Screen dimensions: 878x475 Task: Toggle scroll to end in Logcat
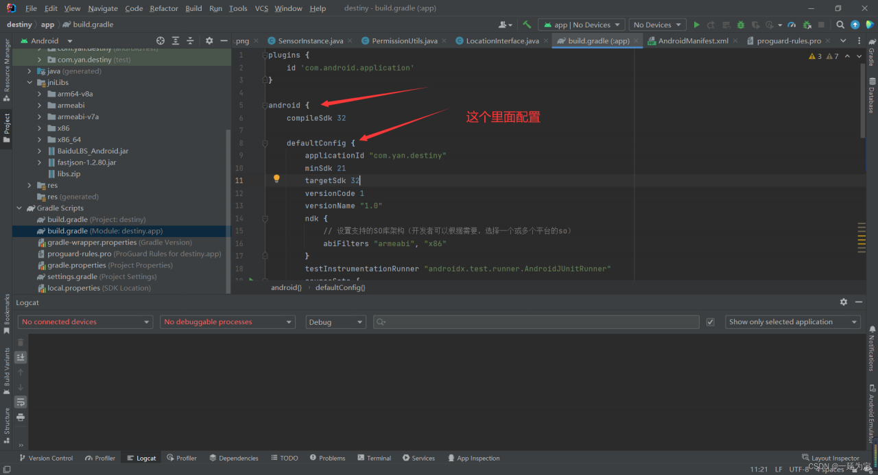[x=21, y=357]
